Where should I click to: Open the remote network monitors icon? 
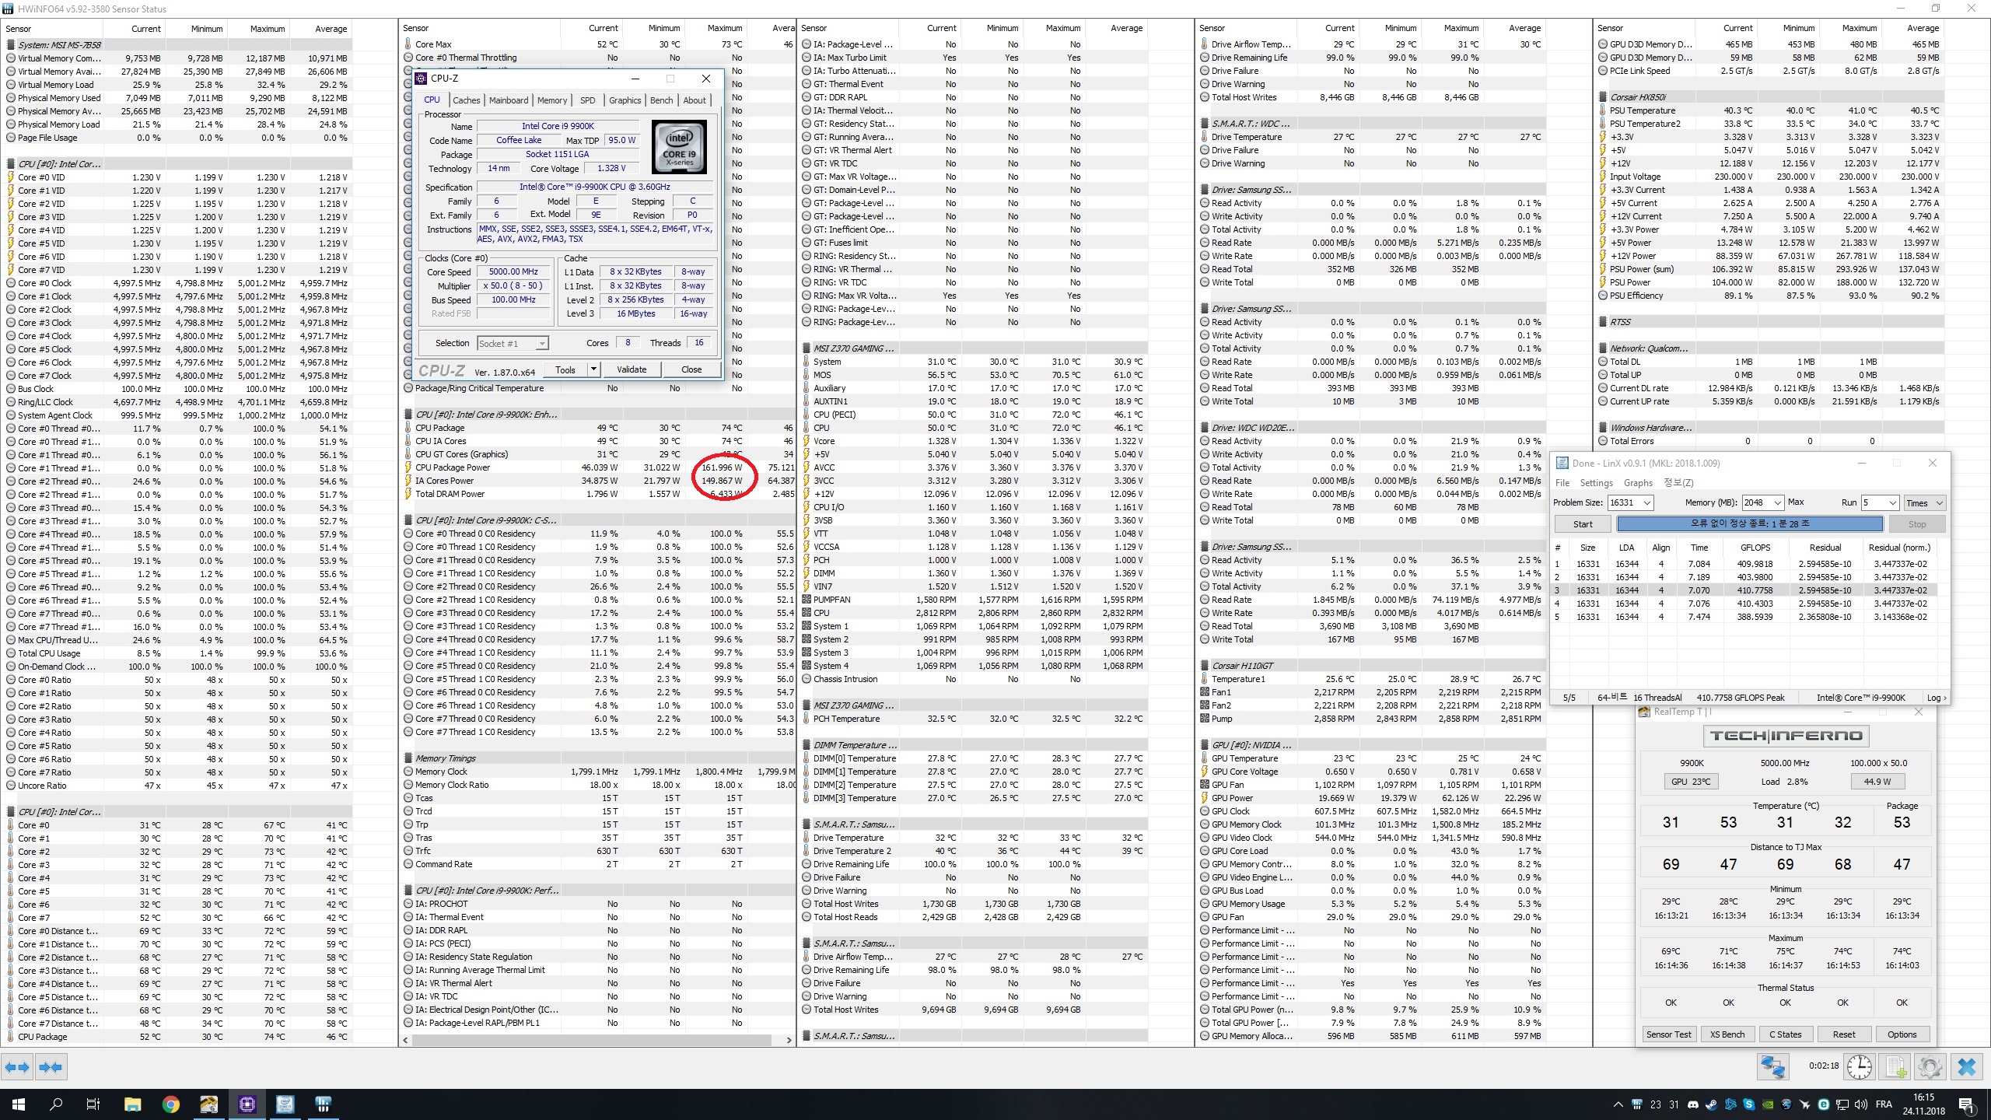1773,1066
